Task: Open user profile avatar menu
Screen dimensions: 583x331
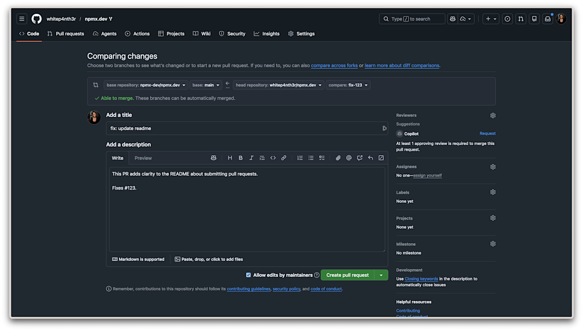Action: (x=561, y=19)
